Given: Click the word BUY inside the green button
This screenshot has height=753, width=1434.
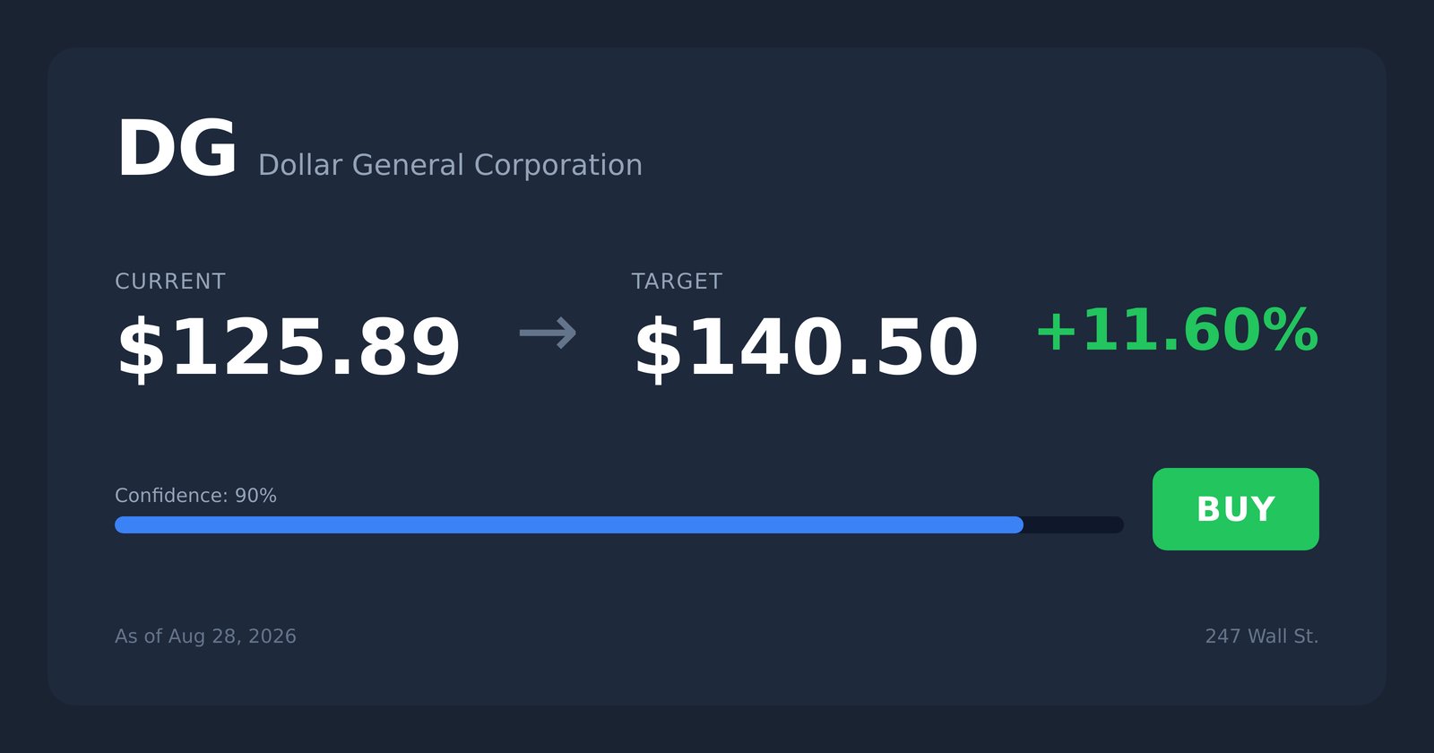Looking at the screenshot, I should [1236, 509].
